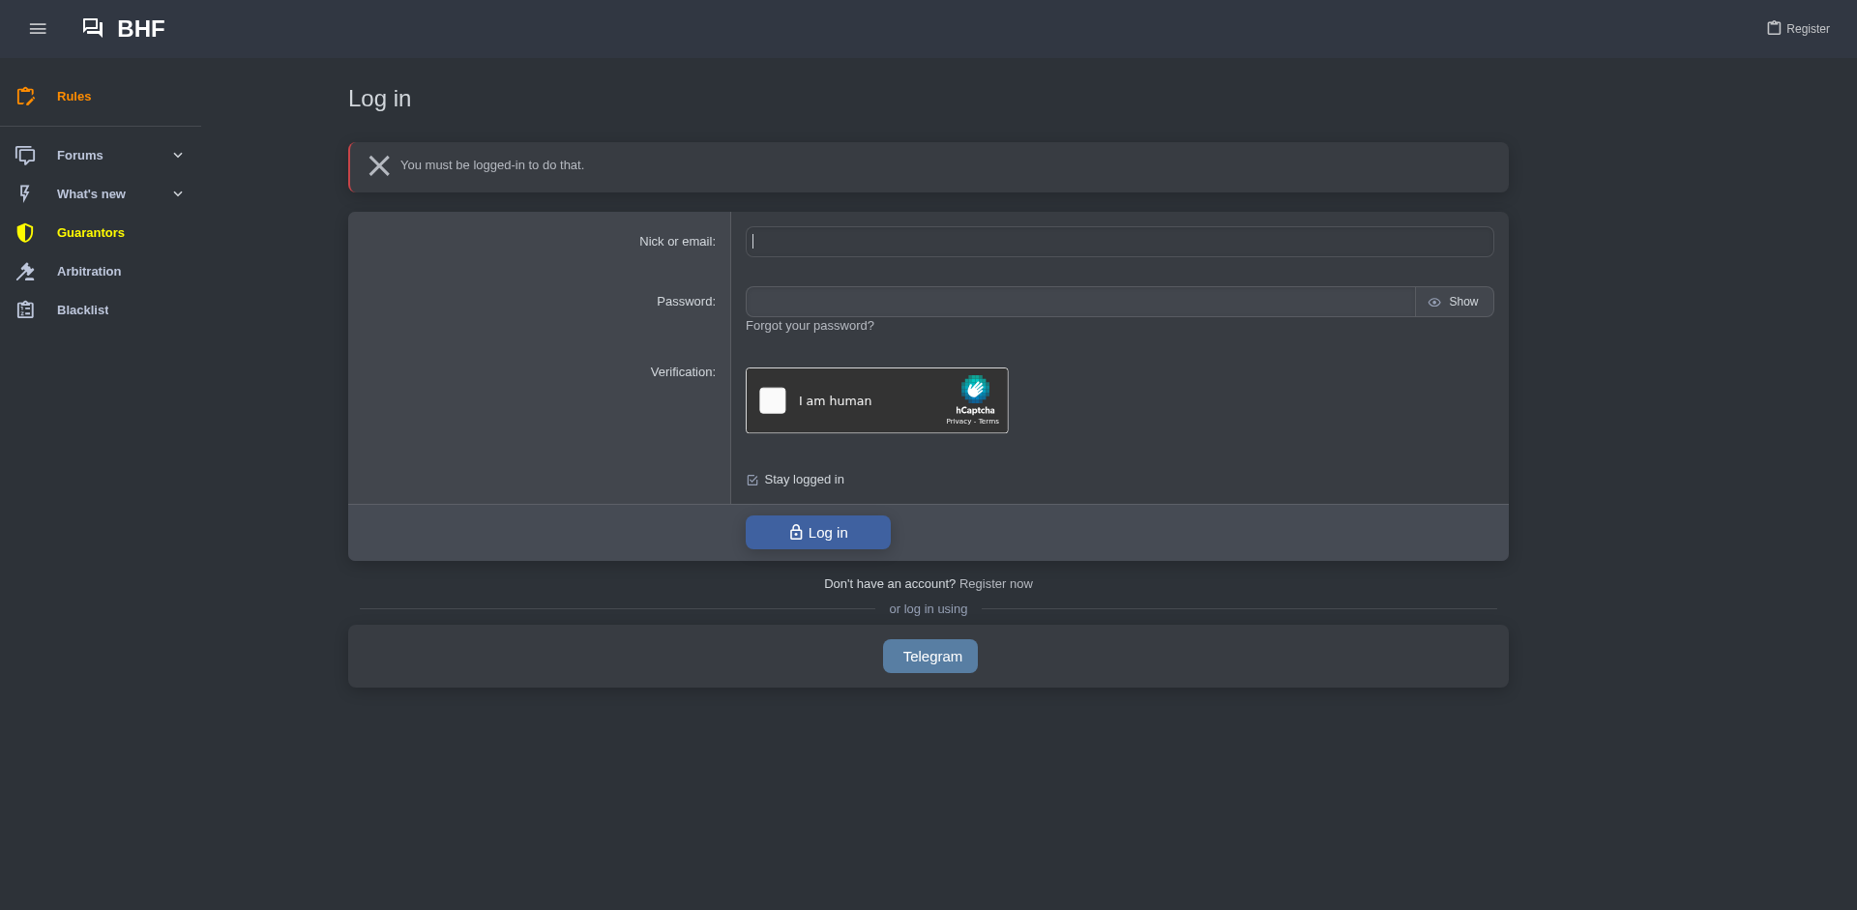The width and height of the screenshot is (1857, 910).
Task: Focus the Nick or email input field
Action: 1119,242
